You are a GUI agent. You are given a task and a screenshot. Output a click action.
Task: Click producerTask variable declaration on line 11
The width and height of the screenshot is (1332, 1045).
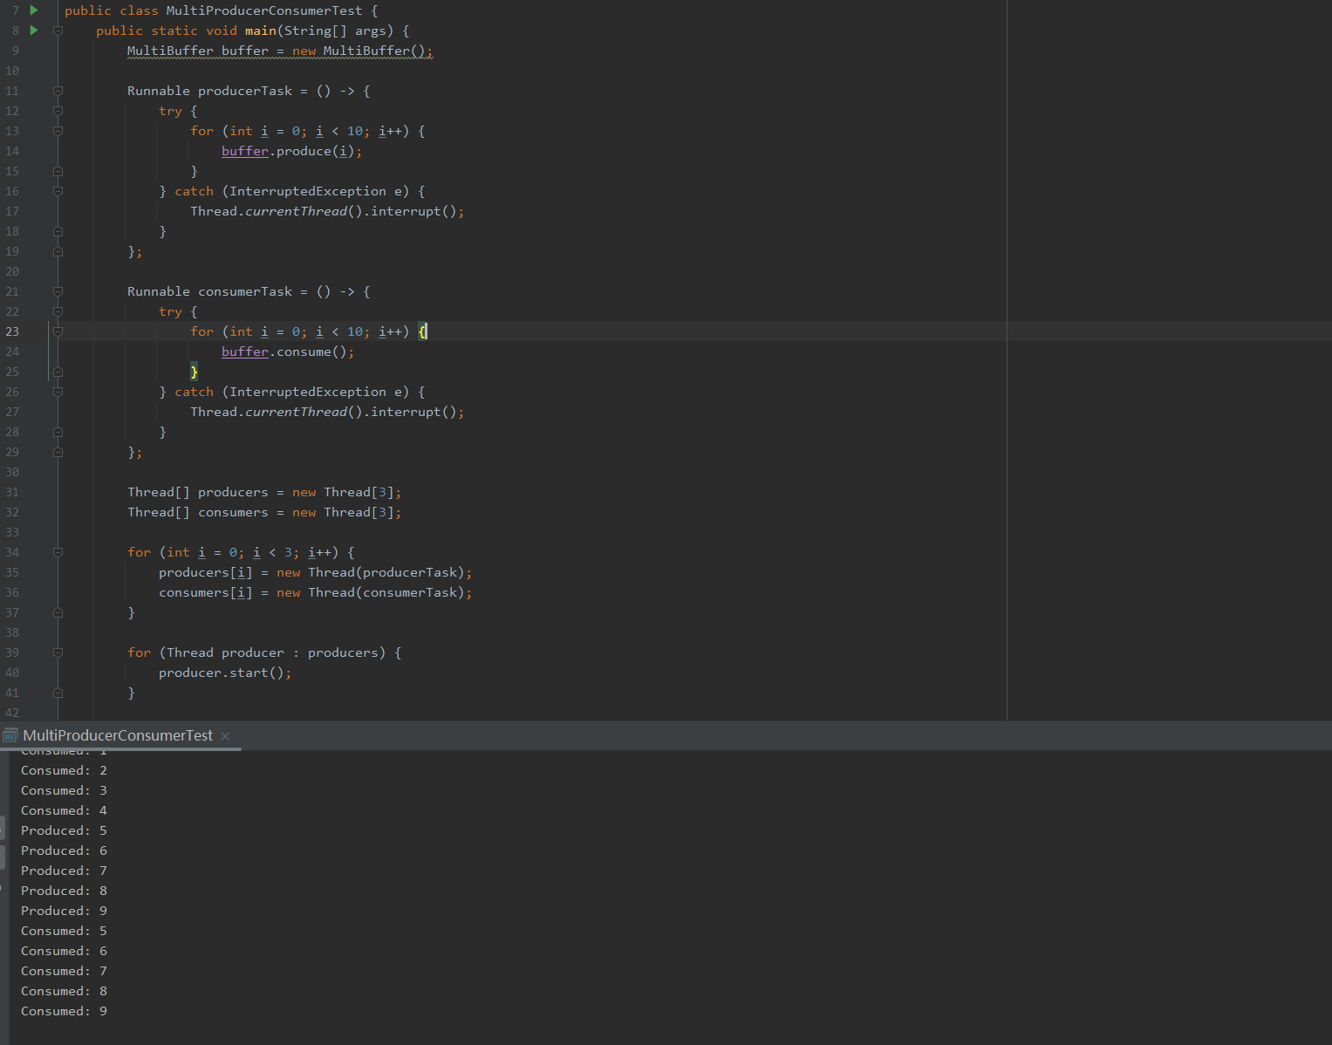[x=245, y=91]
